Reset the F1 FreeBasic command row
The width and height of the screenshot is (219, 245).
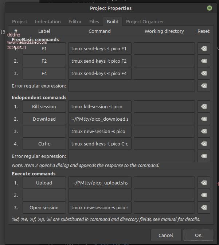204,48
